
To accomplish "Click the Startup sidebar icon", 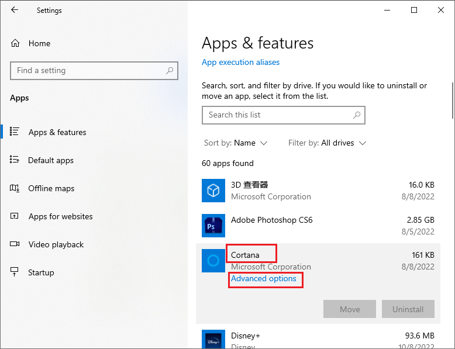I will 14,272.
